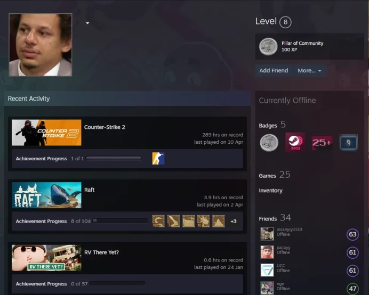The width and height of the screenshot is (369, 295).
Task: Click the Add Friend button
Action: (274, 70)
